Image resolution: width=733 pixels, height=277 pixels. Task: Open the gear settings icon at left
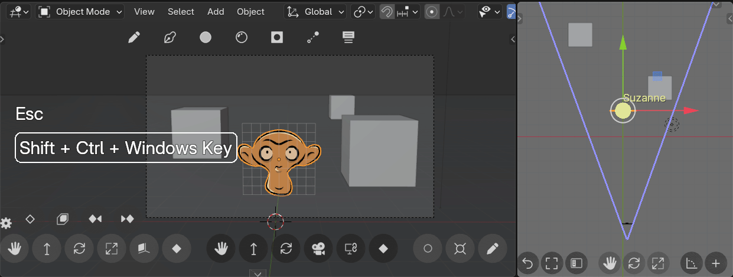pyautogui.click(x=6, y=223)
